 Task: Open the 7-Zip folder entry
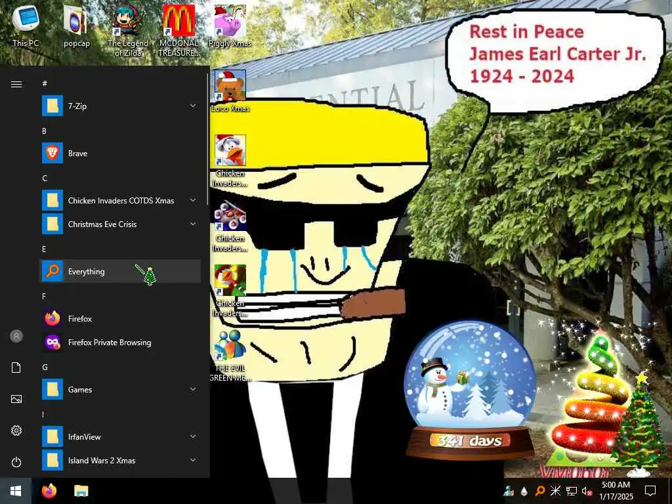click(120, 106)
